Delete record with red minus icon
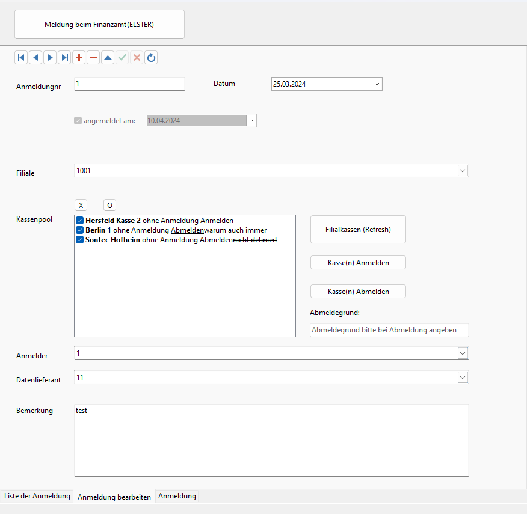This screenshot has width=527, height=514. tap(93, 58)
